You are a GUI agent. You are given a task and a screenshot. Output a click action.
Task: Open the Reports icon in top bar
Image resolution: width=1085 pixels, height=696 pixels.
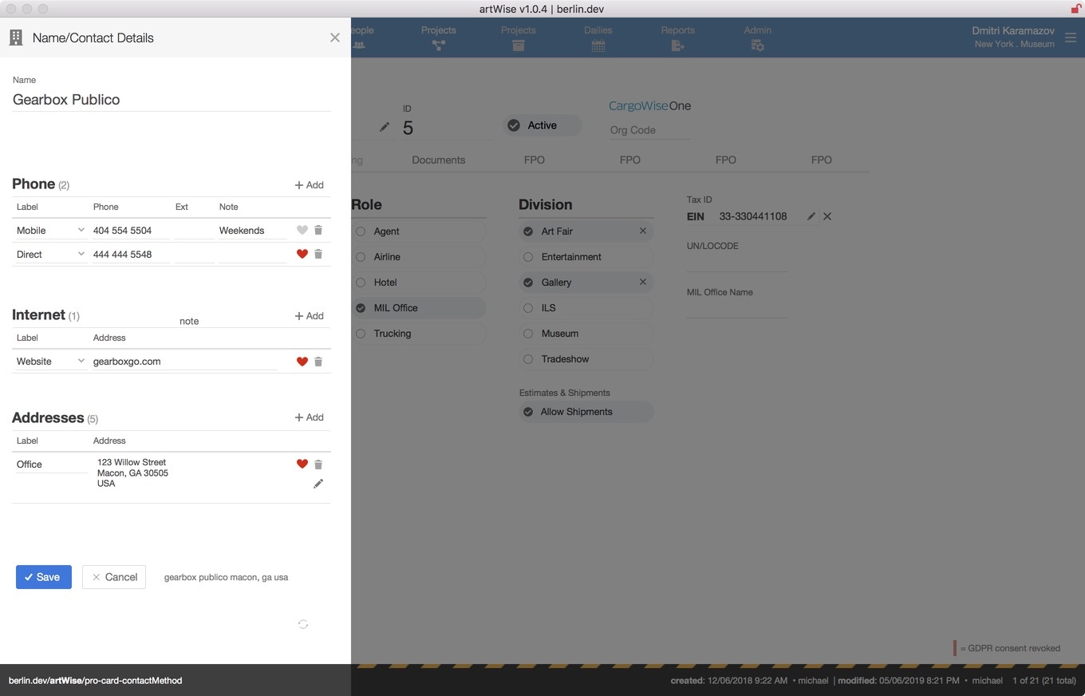[x=678, y=45]
